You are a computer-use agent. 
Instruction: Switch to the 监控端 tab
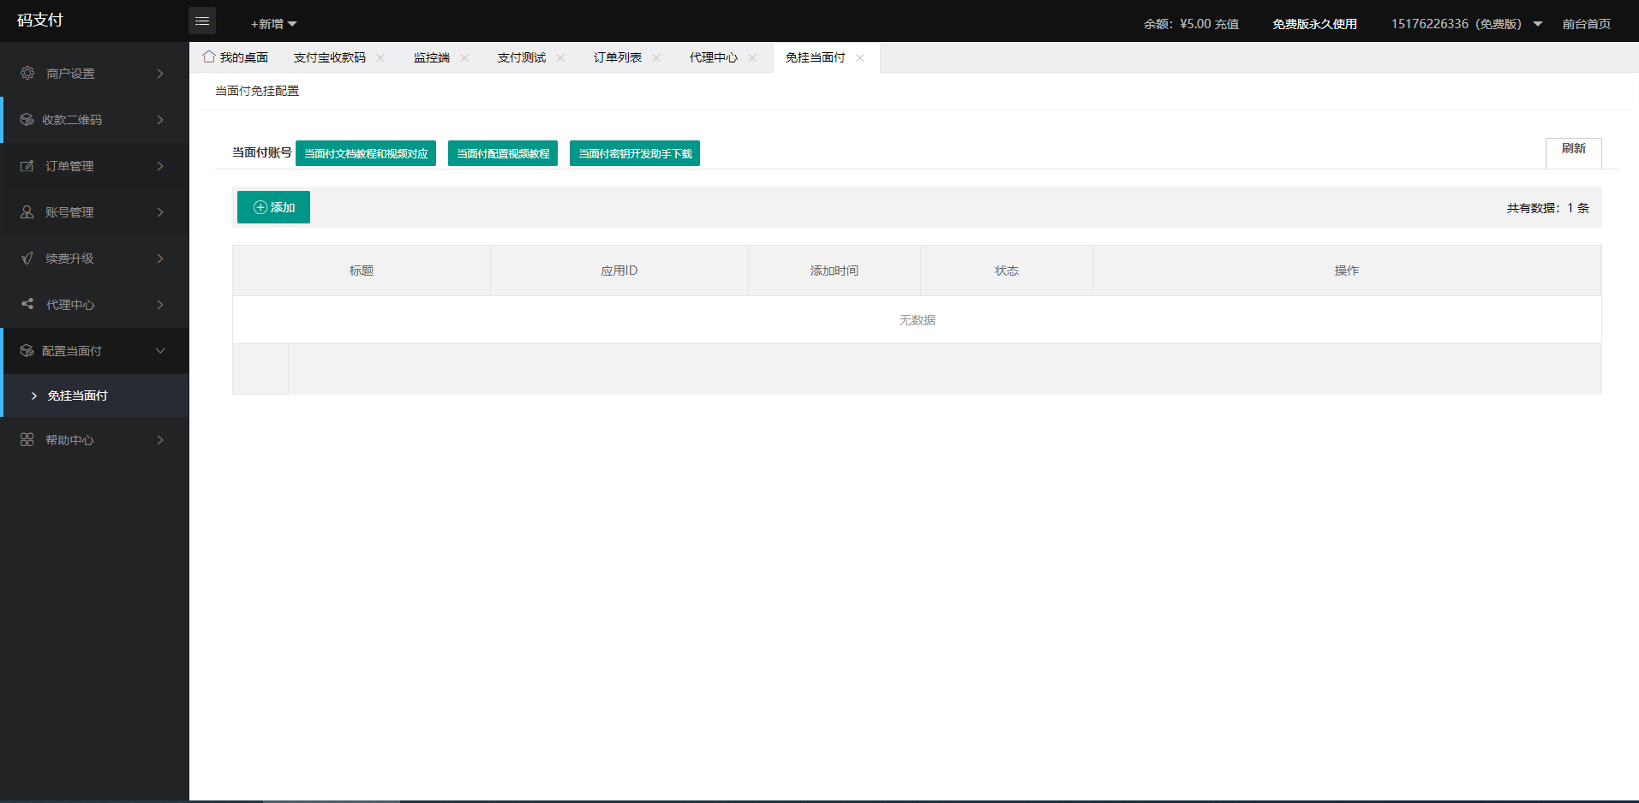431,58
